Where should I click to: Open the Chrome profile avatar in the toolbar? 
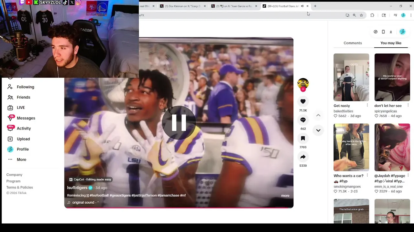(x=403, y=15)
